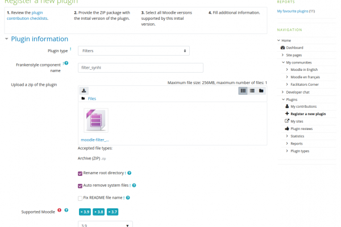Open help for Fix README file name
The image size is (341, 227).
pos(128,197)
